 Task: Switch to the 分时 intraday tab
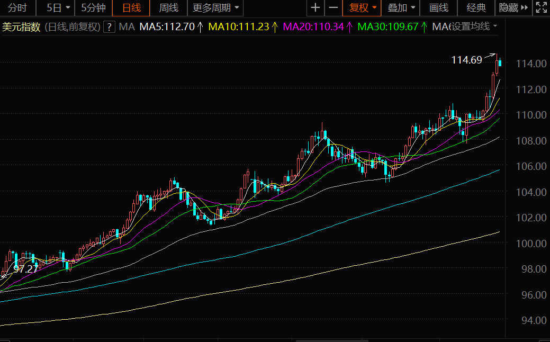(17, 8)
